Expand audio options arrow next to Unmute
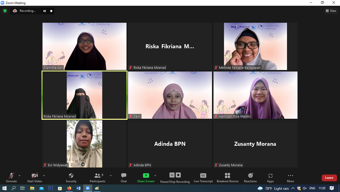This screenshot has height=192, width=340. 19,175
